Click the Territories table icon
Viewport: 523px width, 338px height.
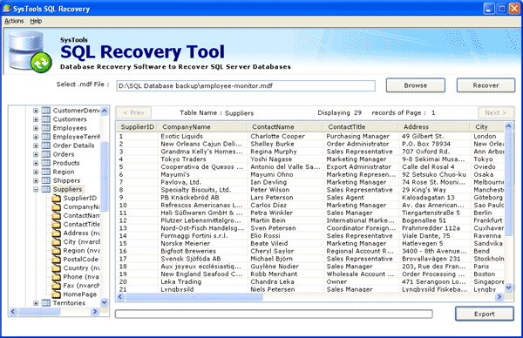[x=45, y=302]
